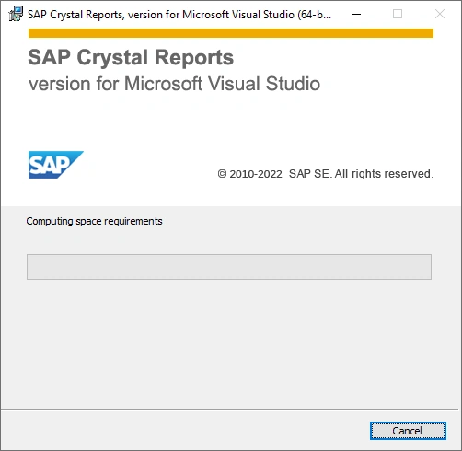462x451 pixels.
Task: Click the separator line above Cancel
Action: (229, 409)
